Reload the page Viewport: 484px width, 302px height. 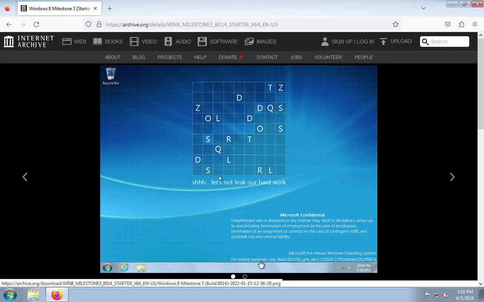(36, 24)
